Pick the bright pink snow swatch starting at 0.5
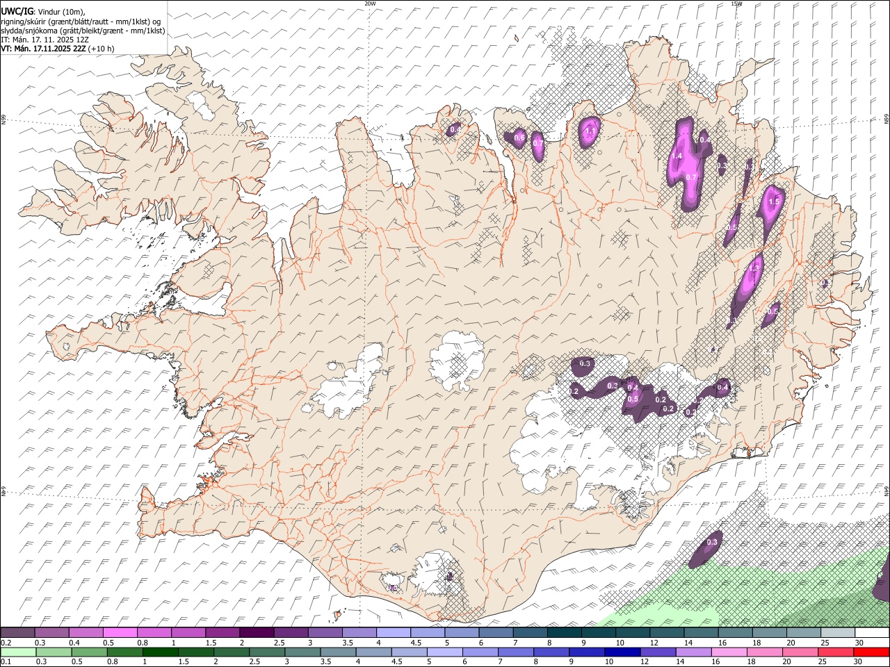 [120, 632]
